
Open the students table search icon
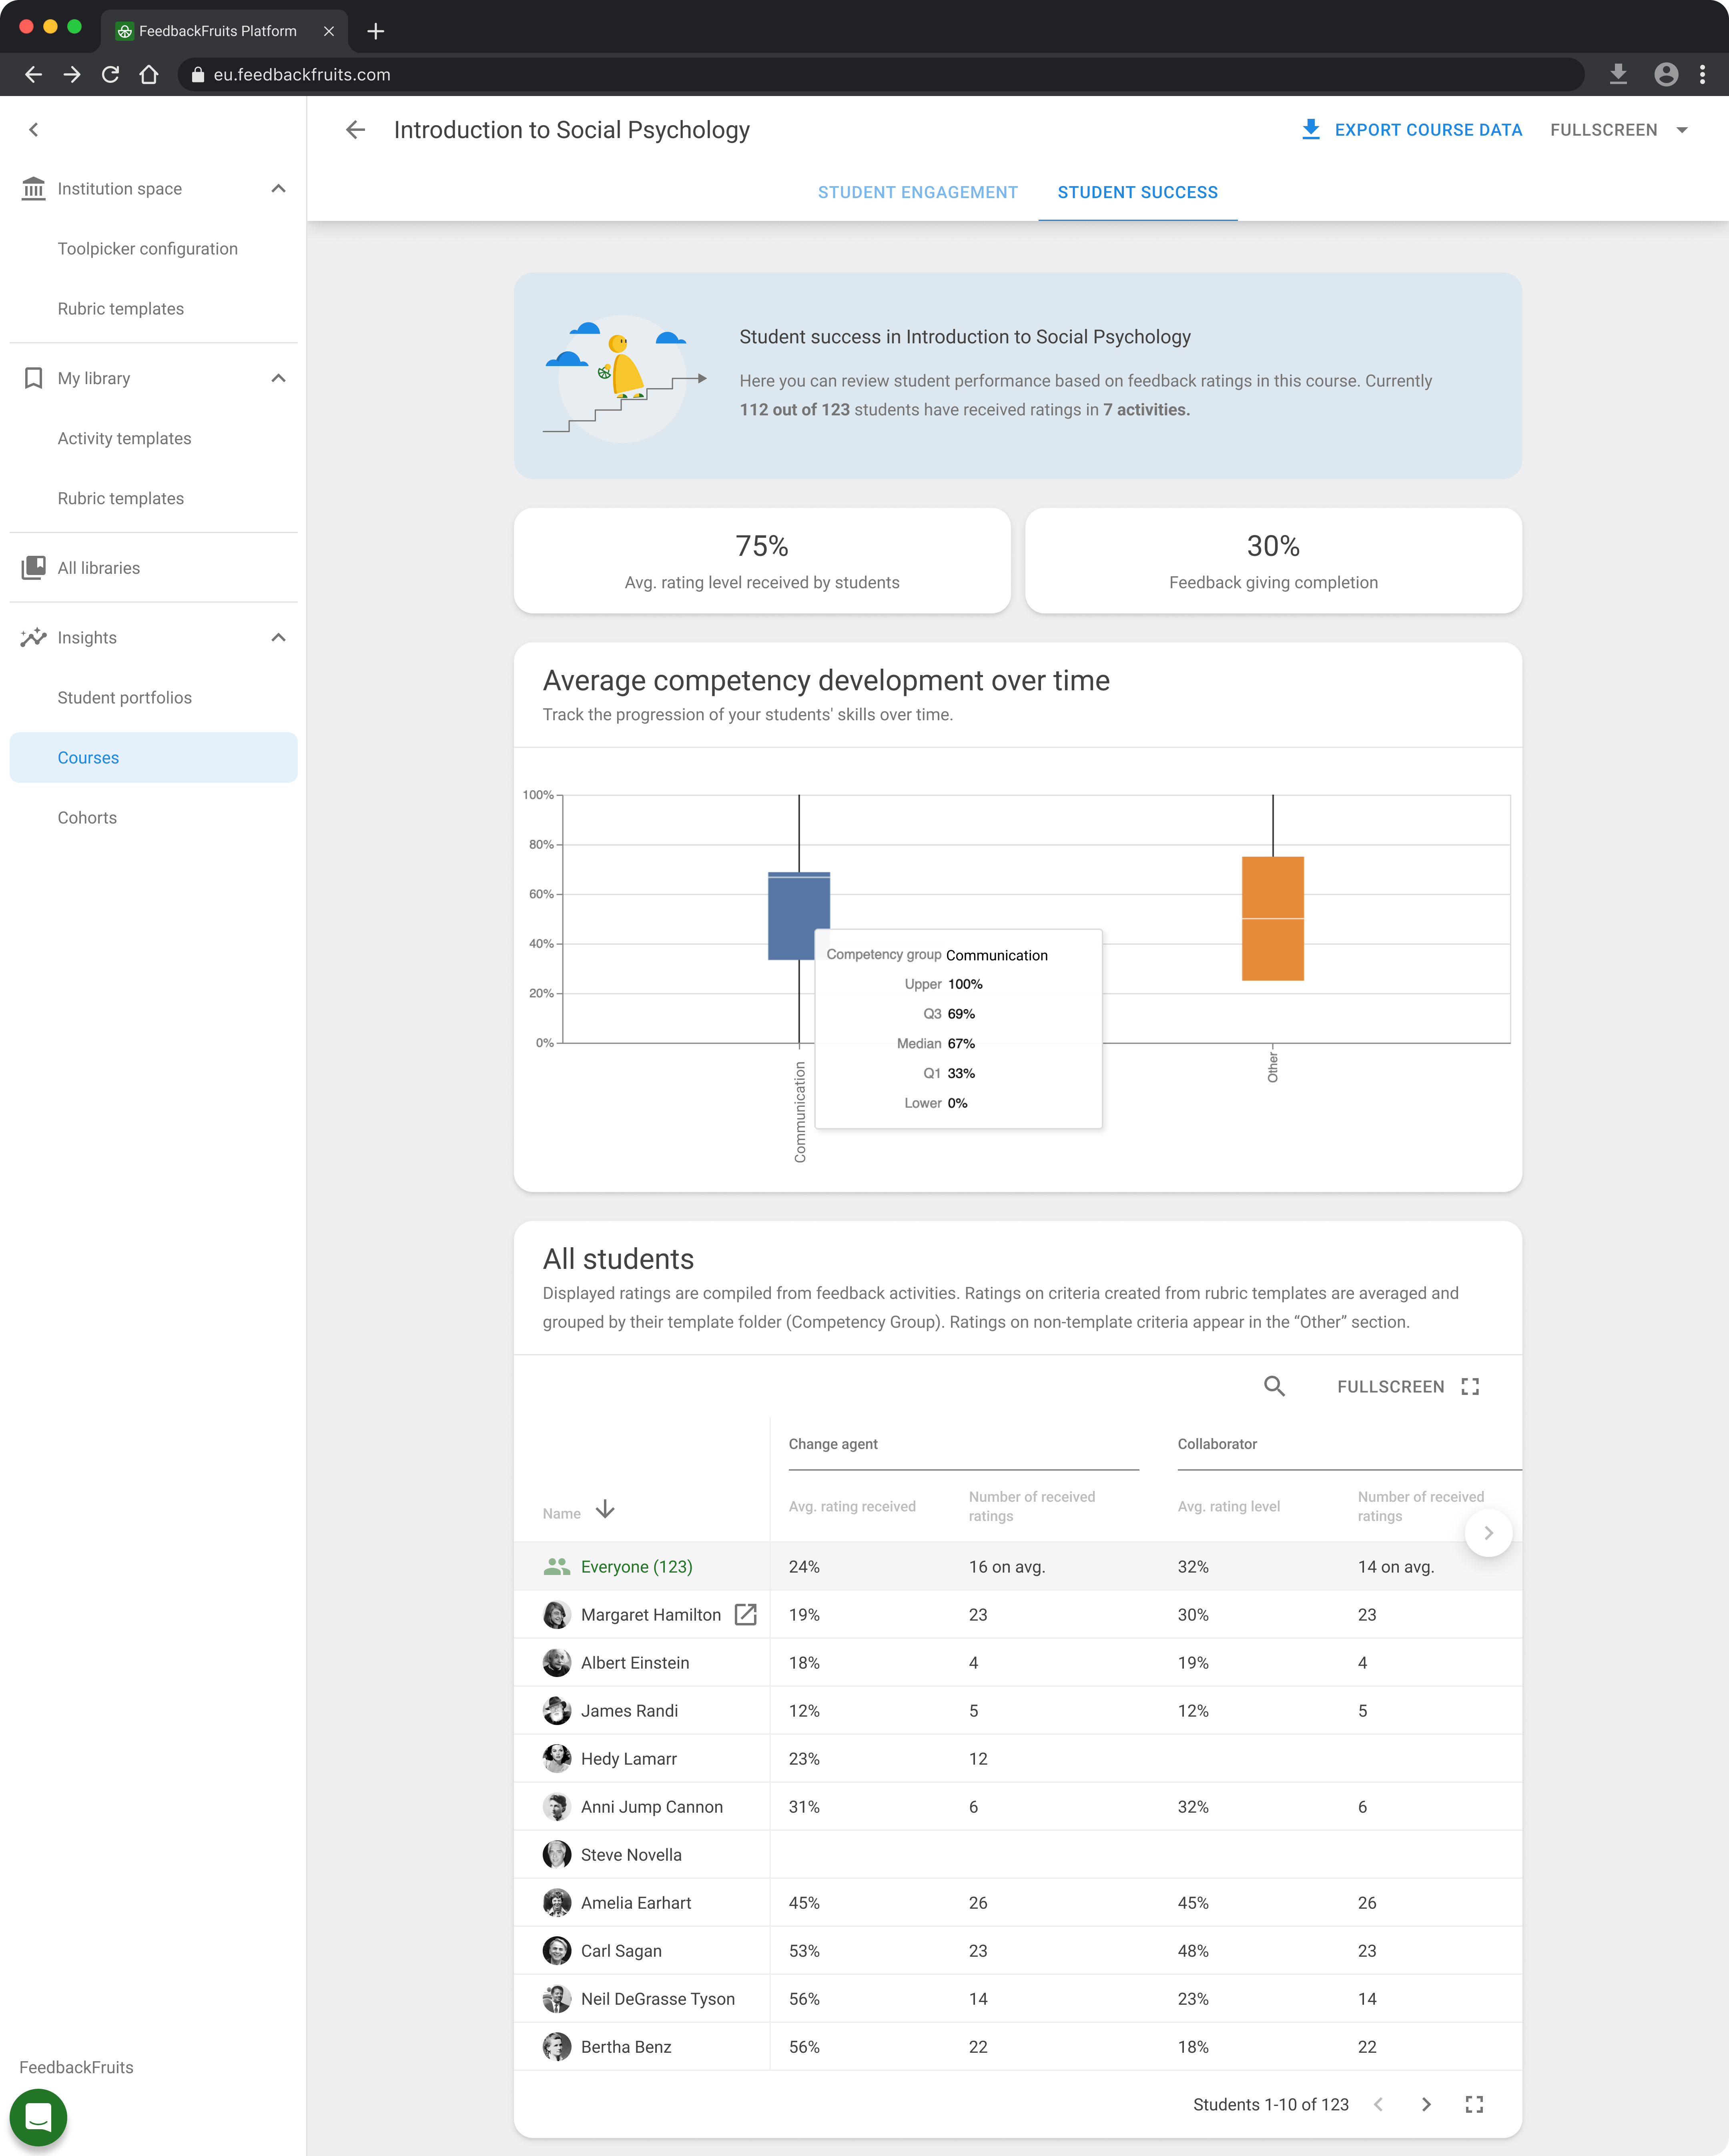point(1274,1386)
